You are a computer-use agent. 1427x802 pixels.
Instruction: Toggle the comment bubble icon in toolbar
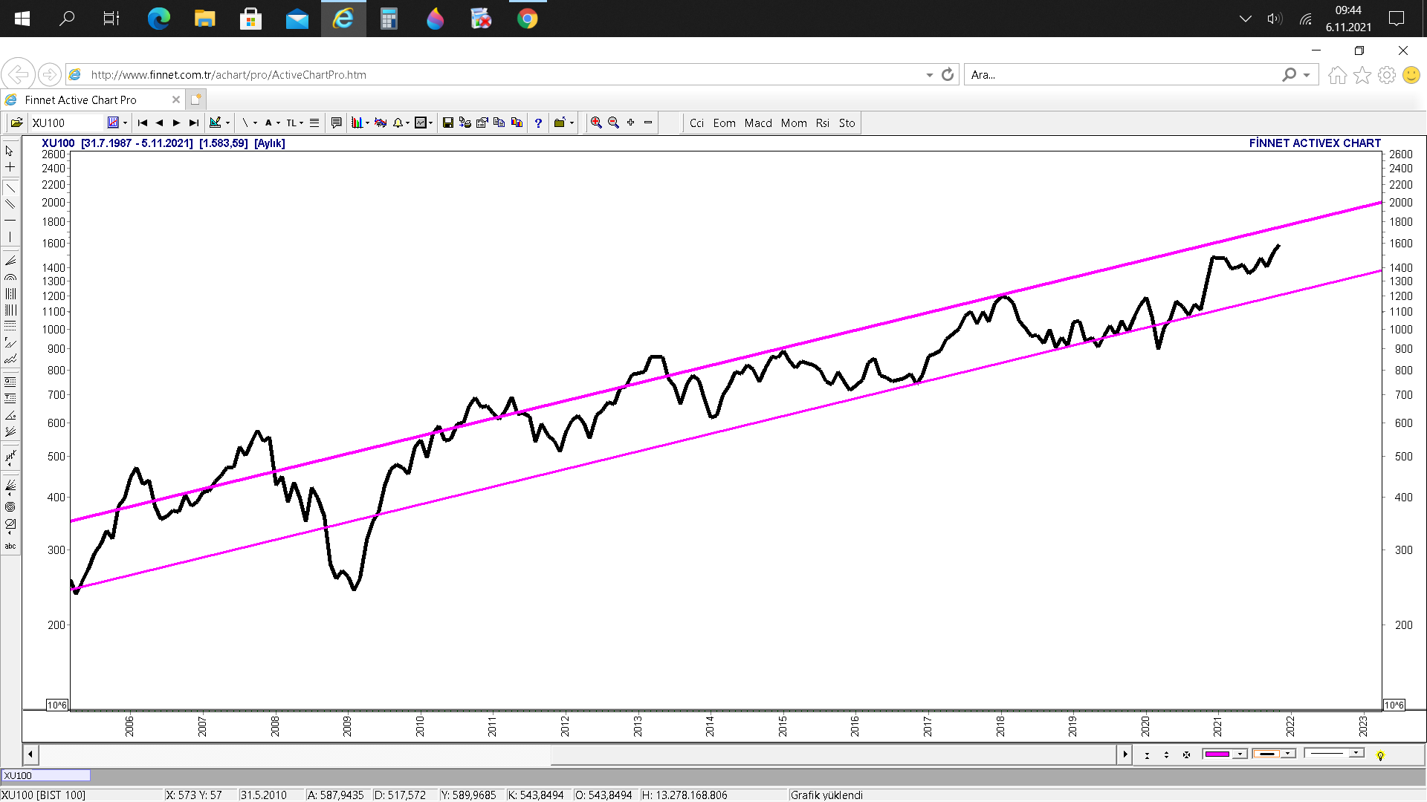click(x=336, y=123)
